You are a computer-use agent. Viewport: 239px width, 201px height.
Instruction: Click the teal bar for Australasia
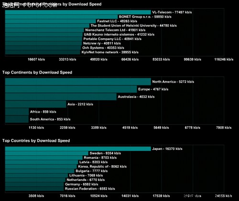tap(61, 96)
